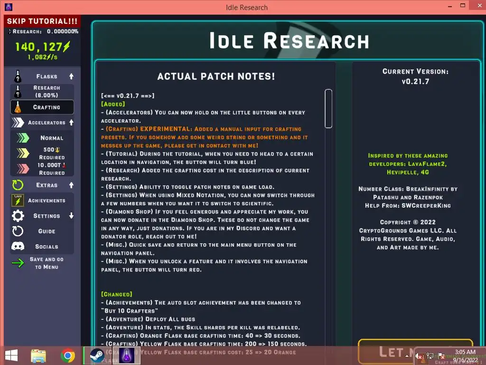Click the [<== v0.21.7 ==>] version header
This screenshot has width=486, height=365.
coord(128,96)
